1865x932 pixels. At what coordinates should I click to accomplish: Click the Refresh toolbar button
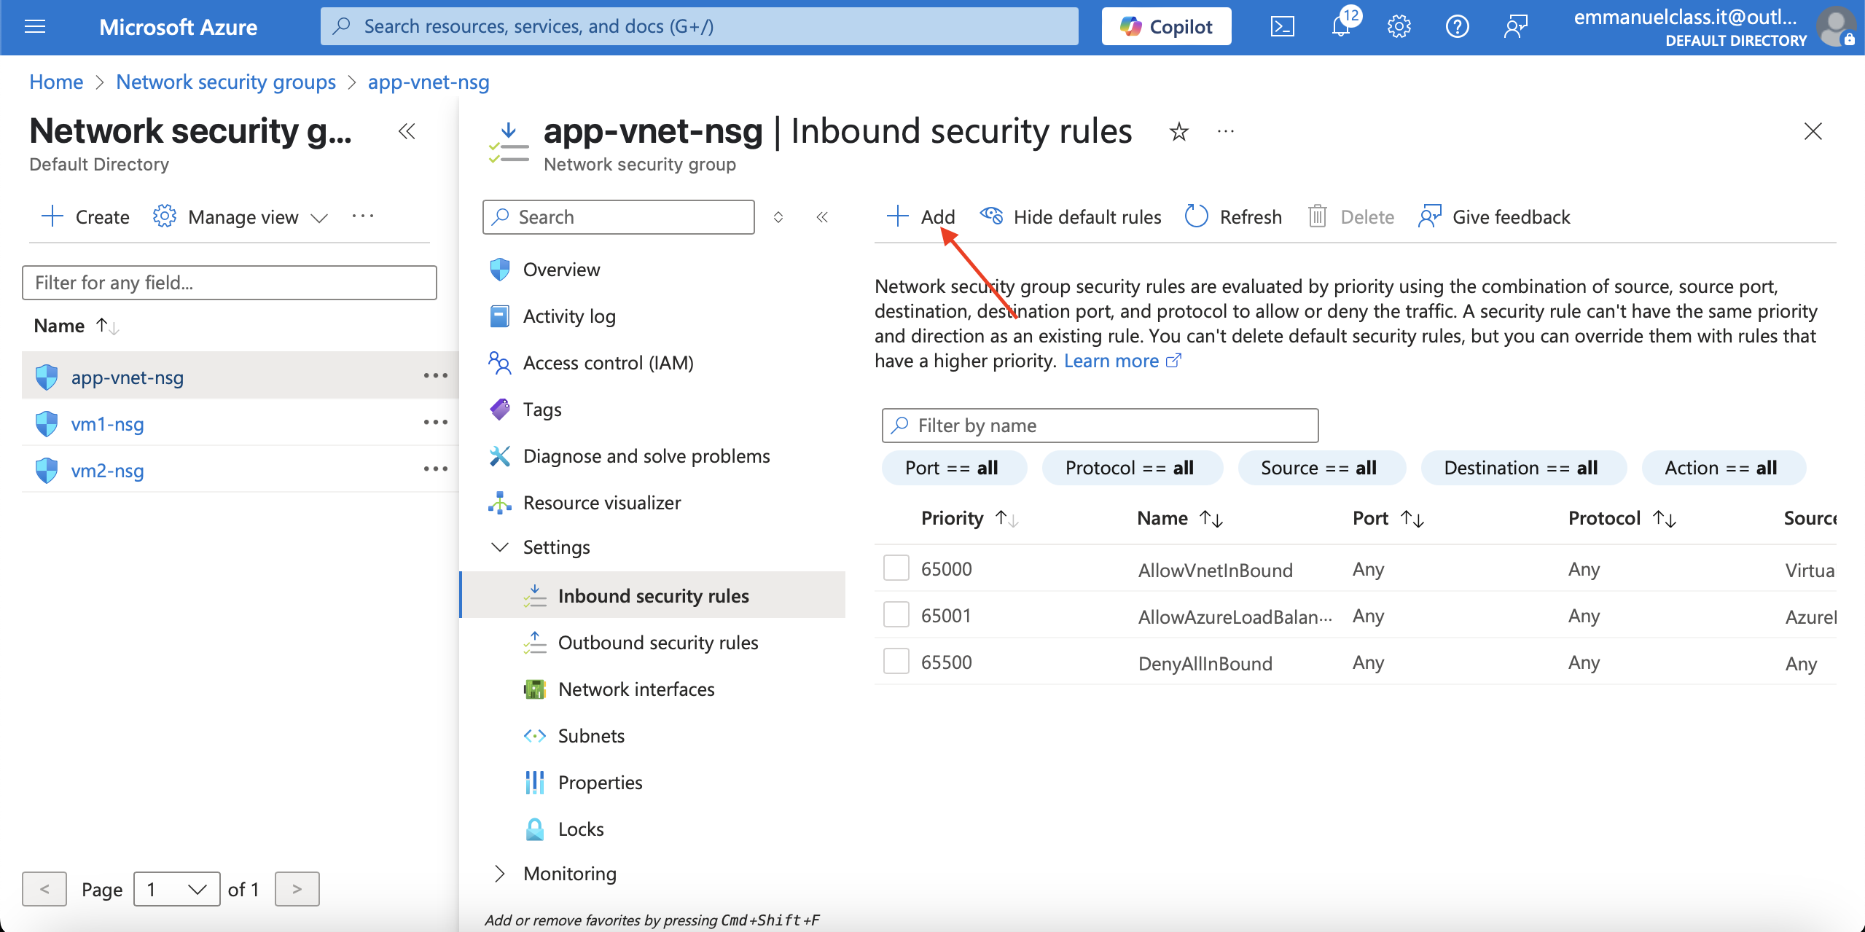tap(1233, 217)
